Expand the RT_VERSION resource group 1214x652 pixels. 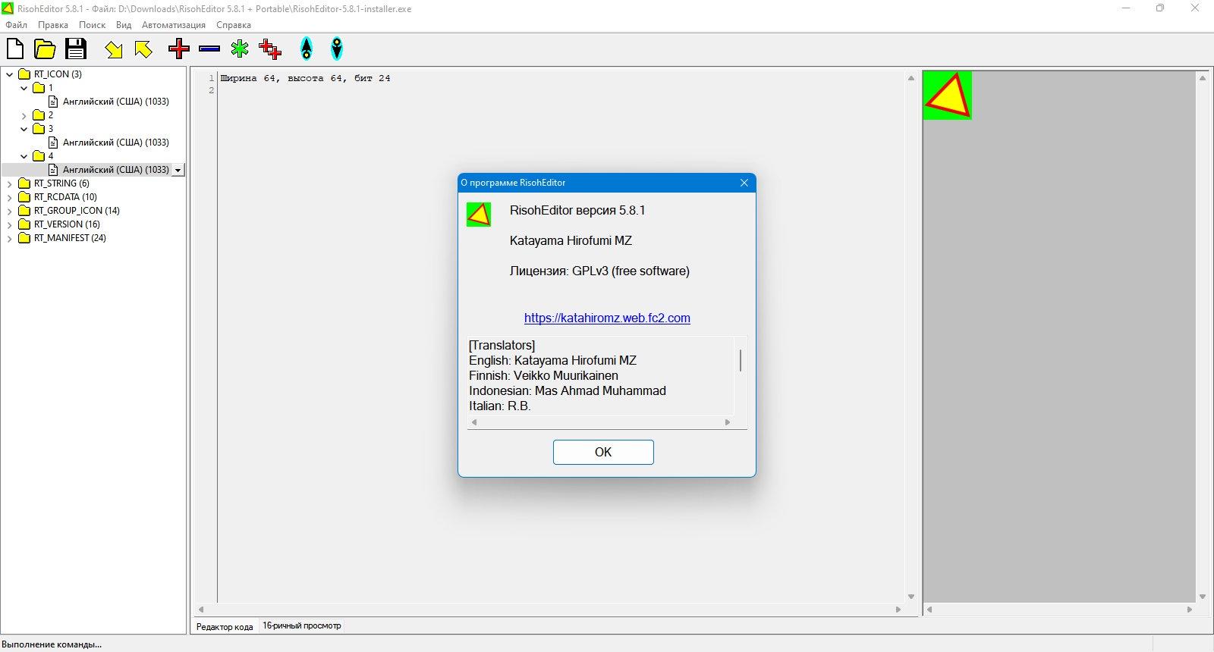click(9, 224)
